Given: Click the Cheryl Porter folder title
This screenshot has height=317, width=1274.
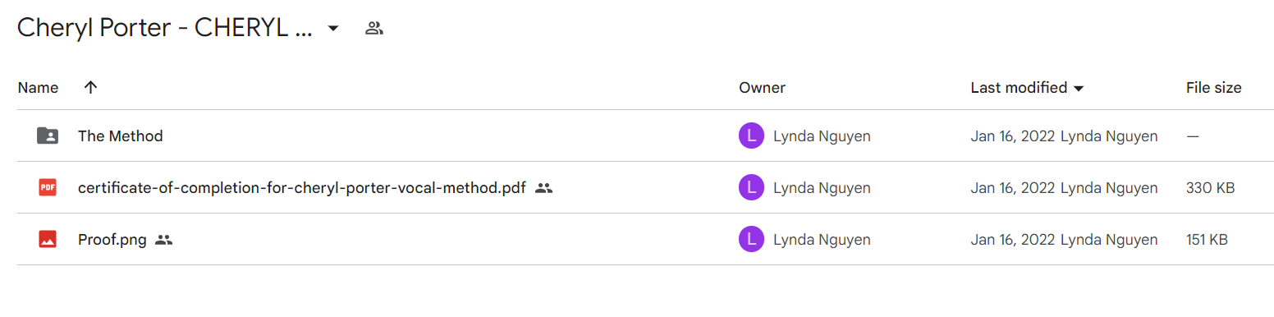Looking at the screenshot, I should pos(165,29).
